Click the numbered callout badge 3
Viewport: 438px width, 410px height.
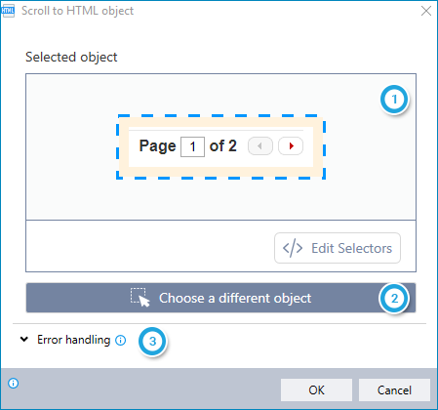click(x=152, y=342)
